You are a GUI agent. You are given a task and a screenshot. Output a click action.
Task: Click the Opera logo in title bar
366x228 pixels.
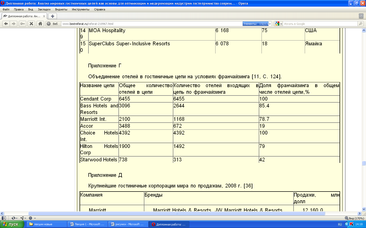point(3,3)
